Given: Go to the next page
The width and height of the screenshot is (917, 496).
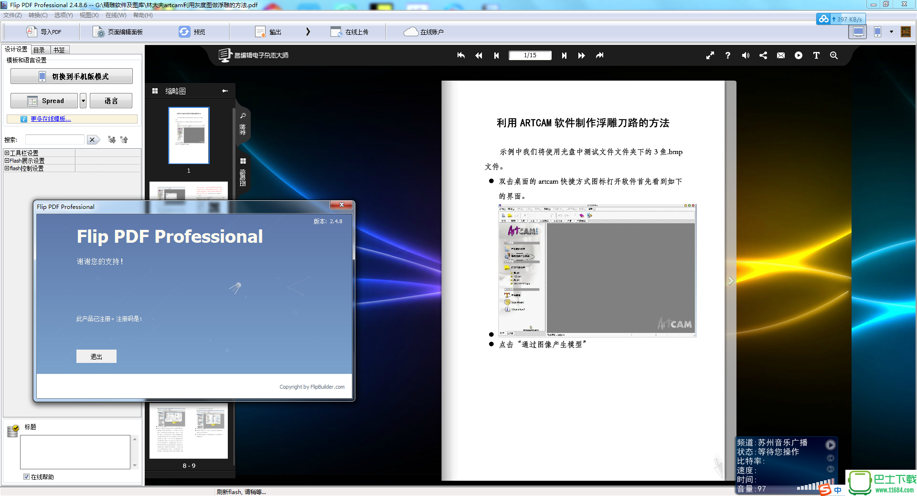Looking at the screenshot, I should click(x=564, y=55).
